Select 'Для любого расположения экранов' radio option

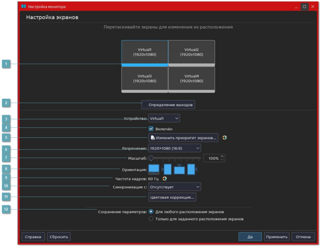(151, 212)
